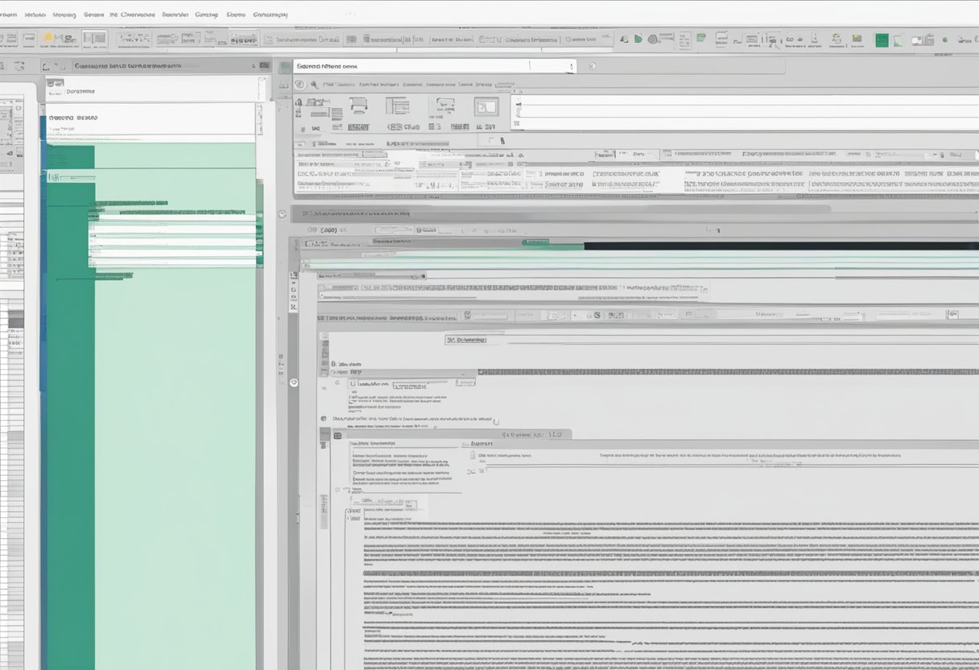The image size is (979, 670).
Task: Click the upper round handle on panel divider
Action: pyautogui.click(x=282, y=214)
